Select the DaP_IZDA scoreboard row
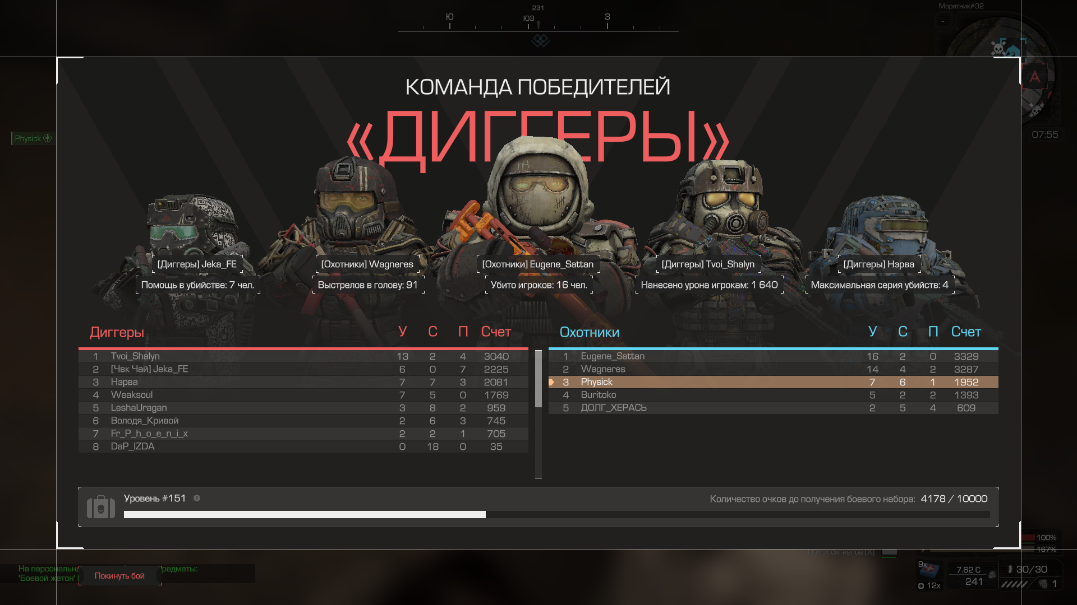Viewport: 1077px width, 605px height. [x=303, y=446]
